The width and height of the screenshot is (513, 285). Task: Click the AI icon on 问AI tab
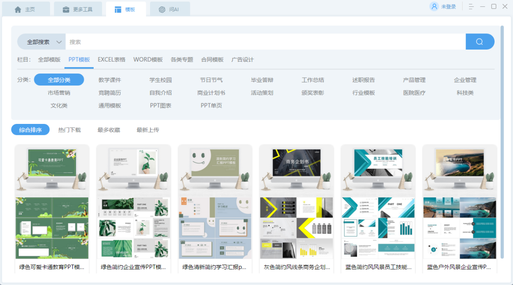coord(162,9)
